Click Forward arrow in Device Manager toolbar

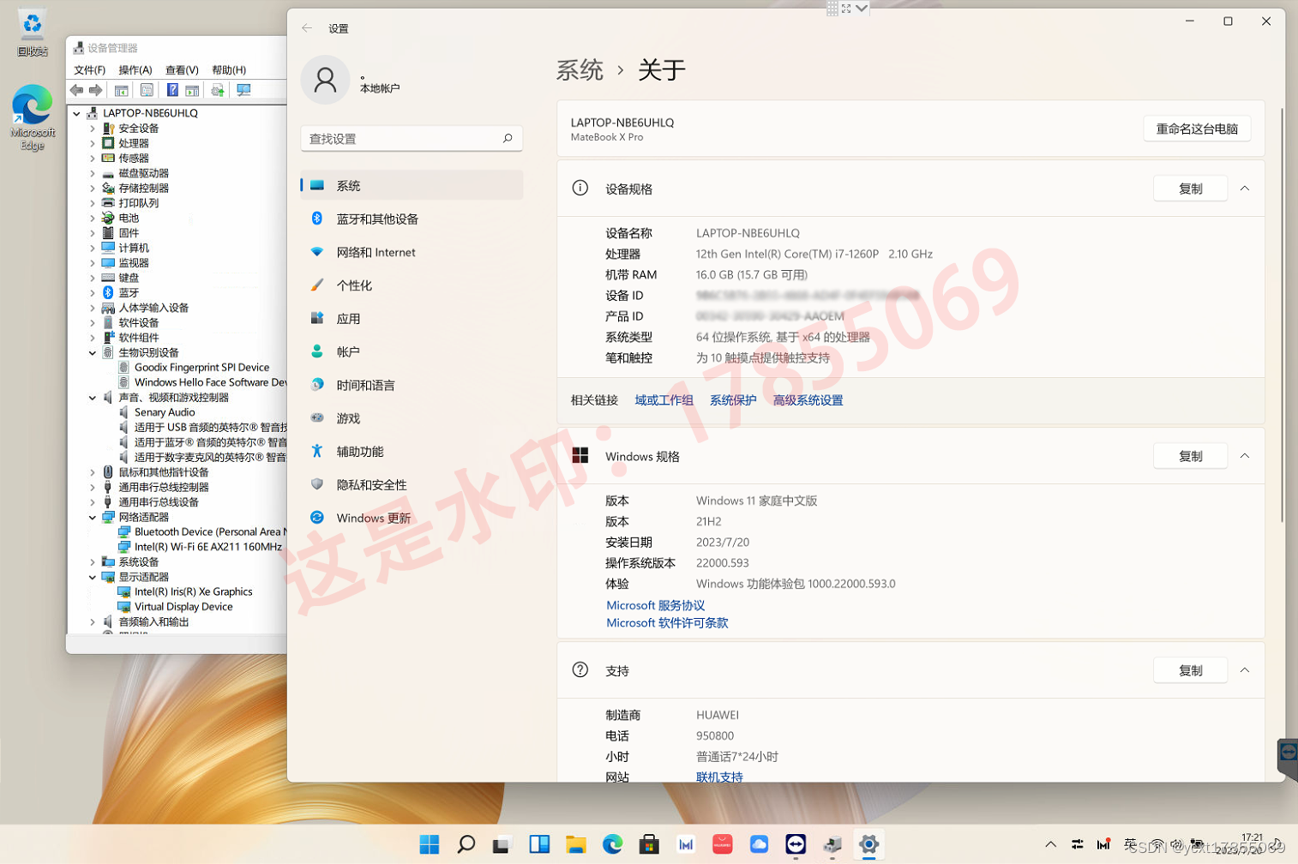click(x=96, y=90)
